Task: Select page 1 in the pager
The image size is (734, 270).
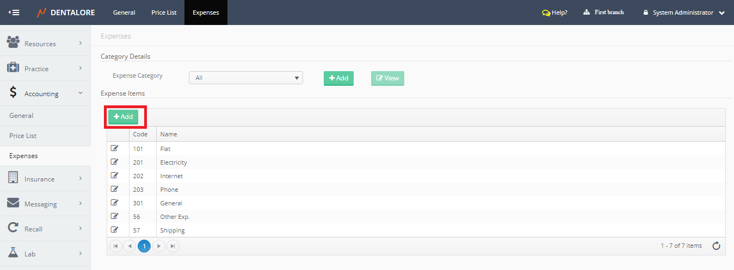Action: (x=144, y=246)
